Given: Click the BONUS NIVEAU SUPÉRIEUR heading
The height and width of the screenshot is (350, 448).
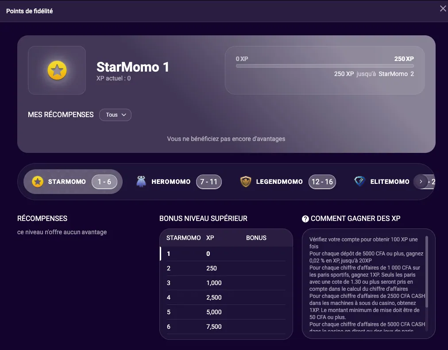Looking at the screenshot, I should [204, 218].
